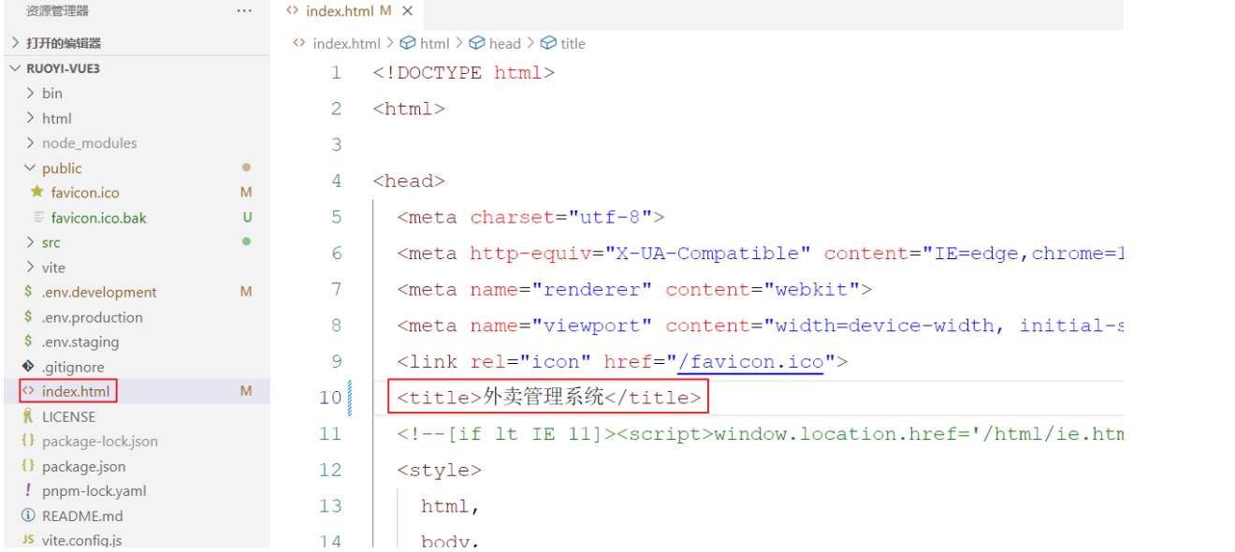This screenshot has width=1235, height=552.
Task: Click the info icon beside README.md
Action: [28, 516]
